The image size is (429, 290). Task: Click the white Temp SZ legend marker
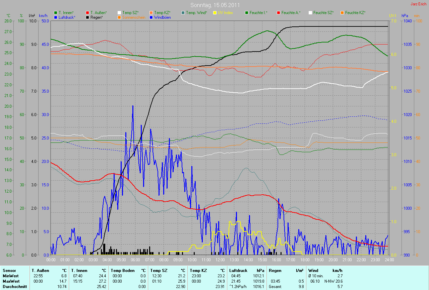[x=119, y=13]
